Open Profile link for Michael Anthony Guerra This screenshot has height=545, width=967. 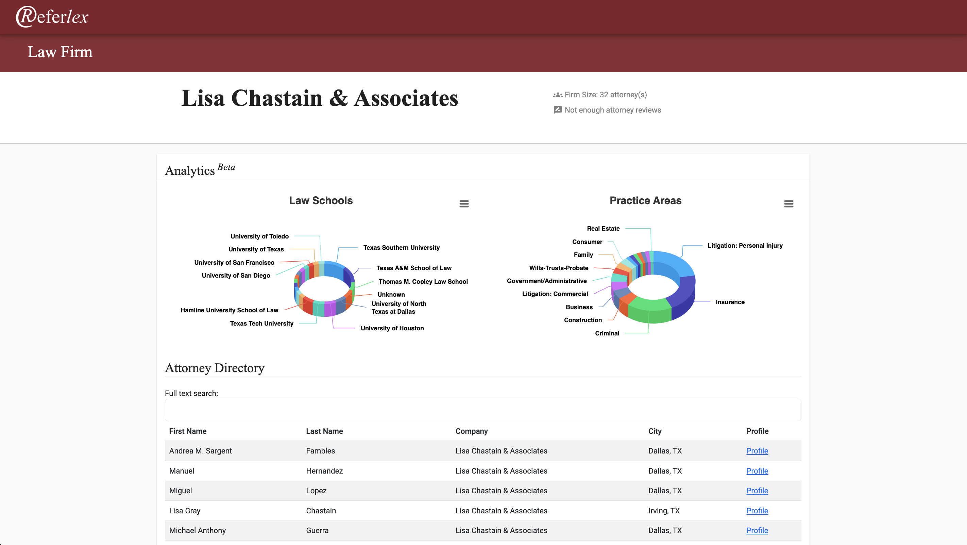(757, 530)
